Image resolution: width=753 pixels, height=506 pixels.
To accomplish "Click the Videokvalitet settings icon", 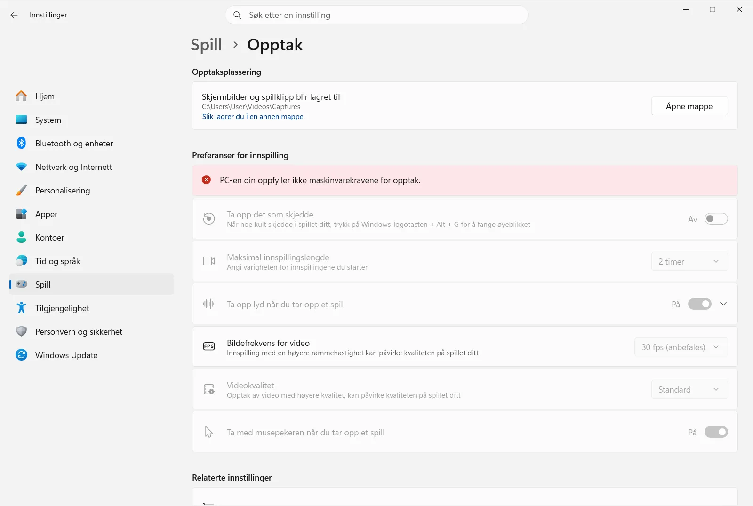I will [x=209, y=389].
